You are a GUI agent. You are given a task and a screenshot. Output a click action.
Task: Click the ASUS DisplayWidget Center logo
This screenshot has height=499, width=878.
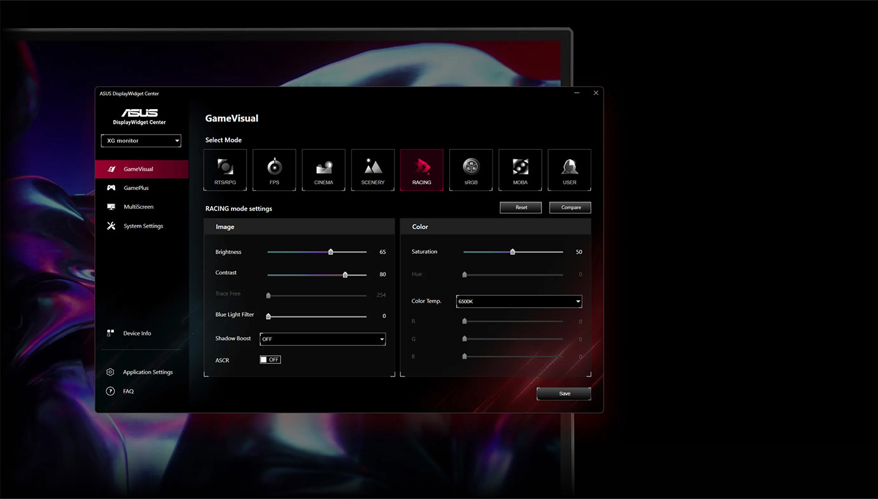click(140, 117)
